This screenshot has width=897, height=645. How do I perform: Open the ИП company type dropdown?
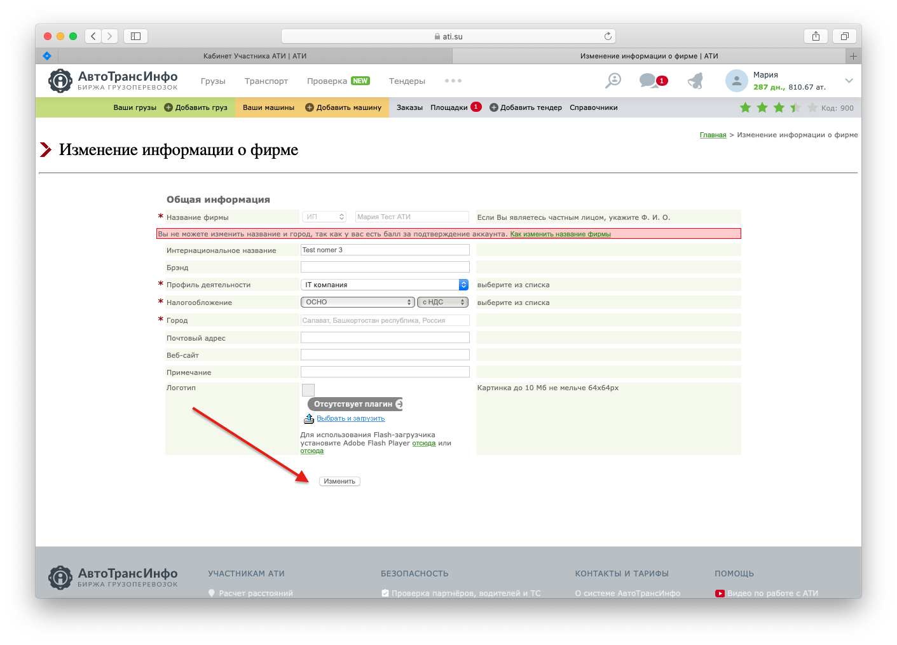(324, 217)
